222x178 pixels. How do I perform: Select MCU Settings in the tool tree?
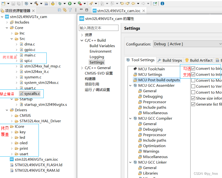(x=150, y=75)
